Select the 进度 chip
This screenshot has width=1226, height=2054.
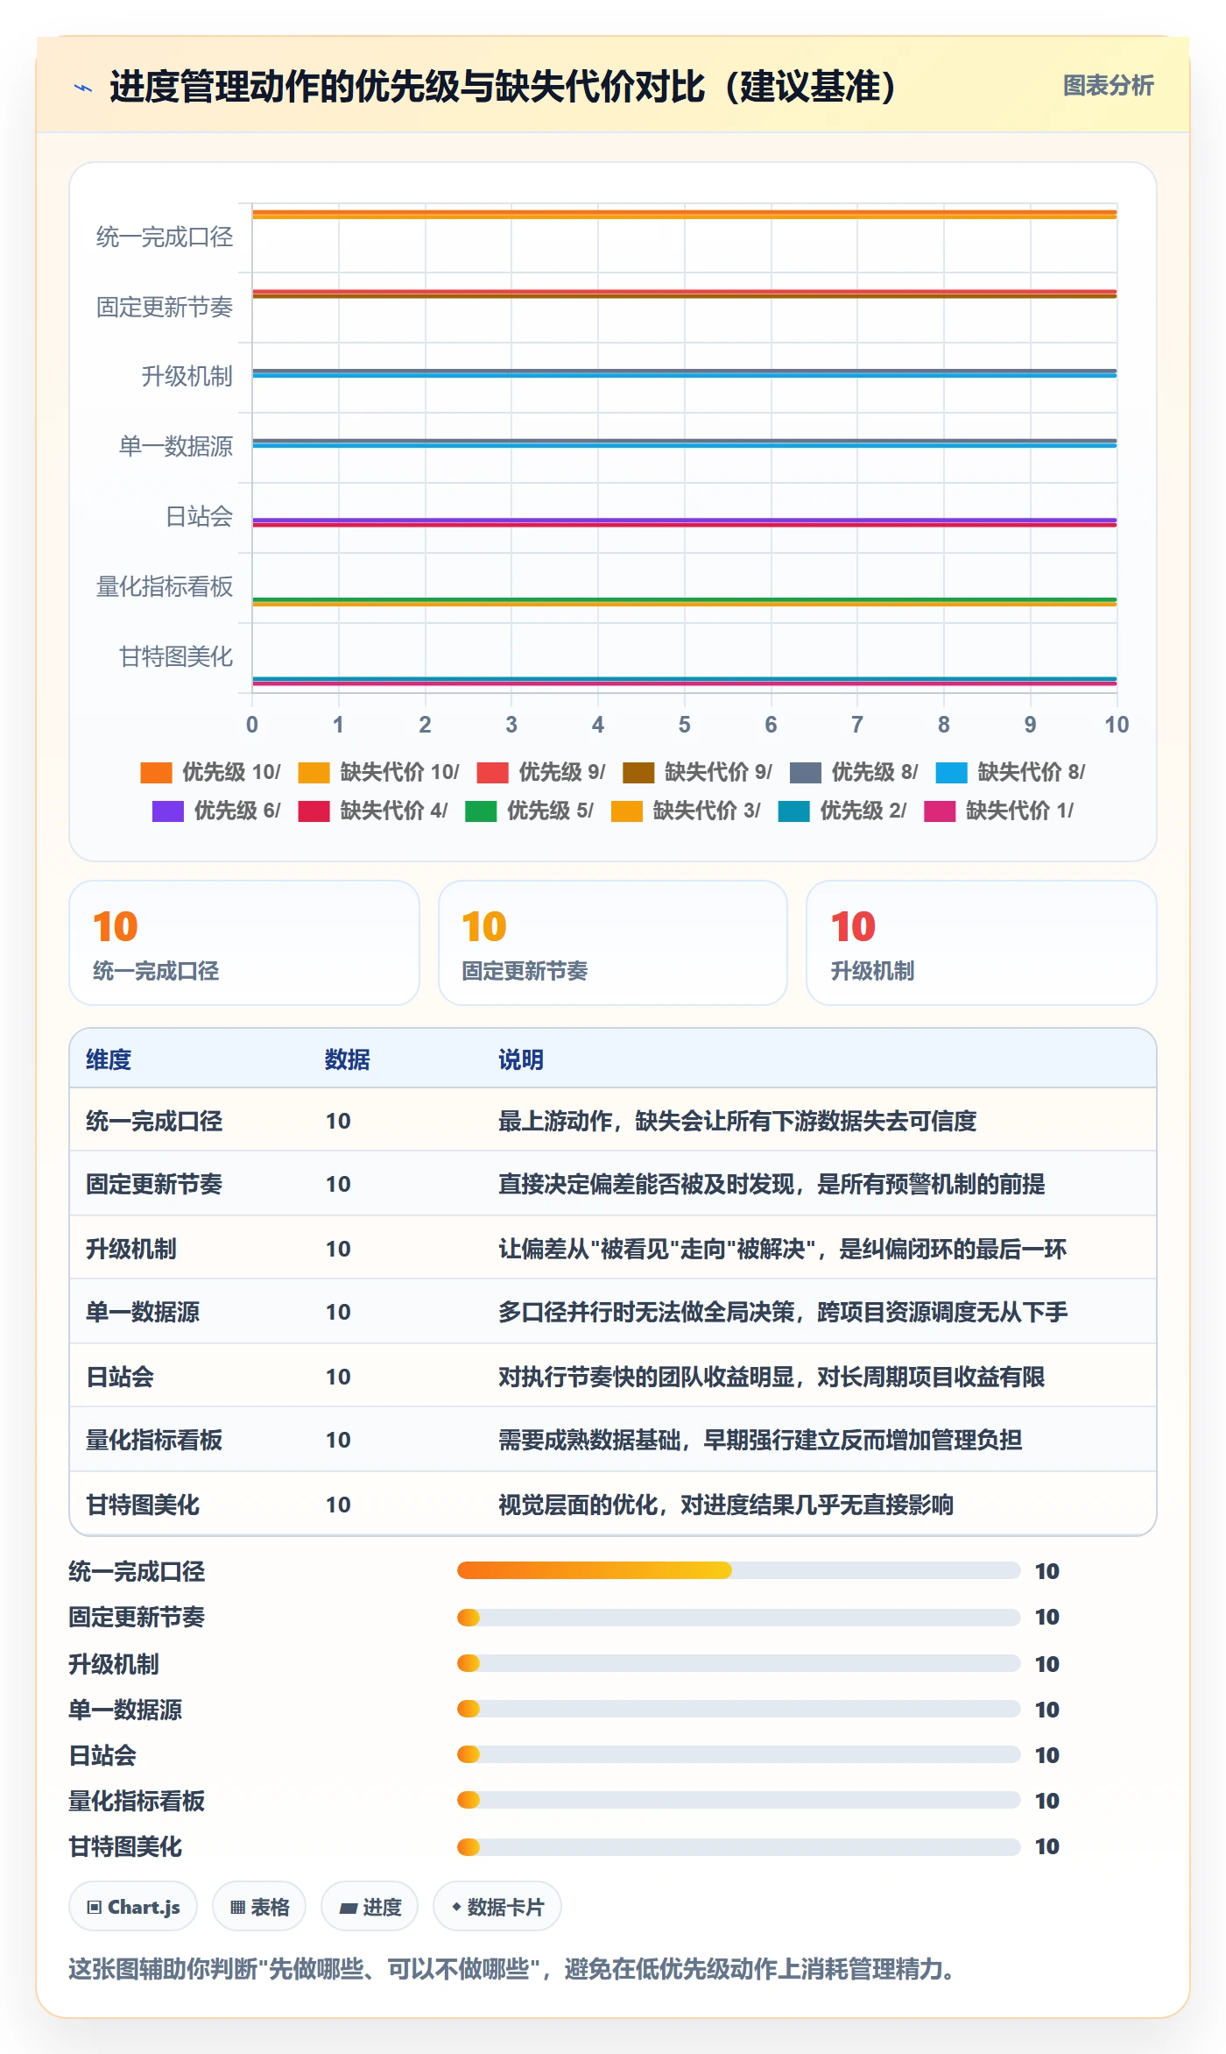(370, 1907)
